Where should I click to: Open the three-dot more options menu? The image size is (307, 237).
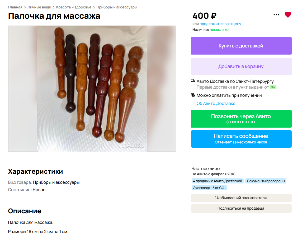[276, 15]
